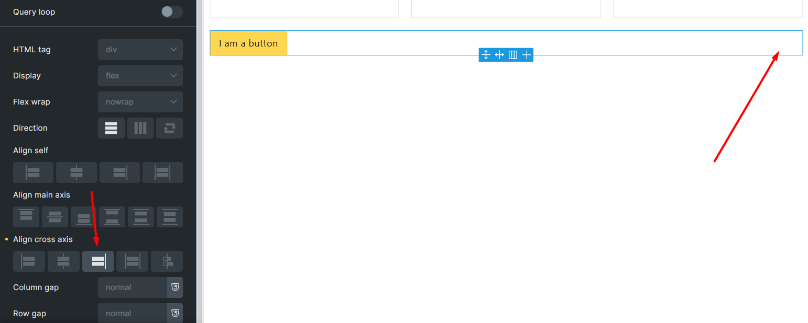This screenshot has height=323, width=808.
Task: Open the vertical move handle on the container
Action: (x=486, y=55)
